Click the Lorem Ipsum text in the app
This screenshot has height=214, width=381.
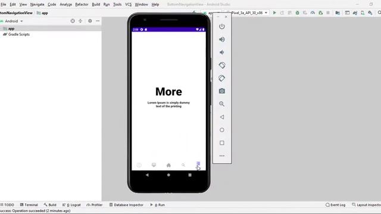(x=168, y=105)
